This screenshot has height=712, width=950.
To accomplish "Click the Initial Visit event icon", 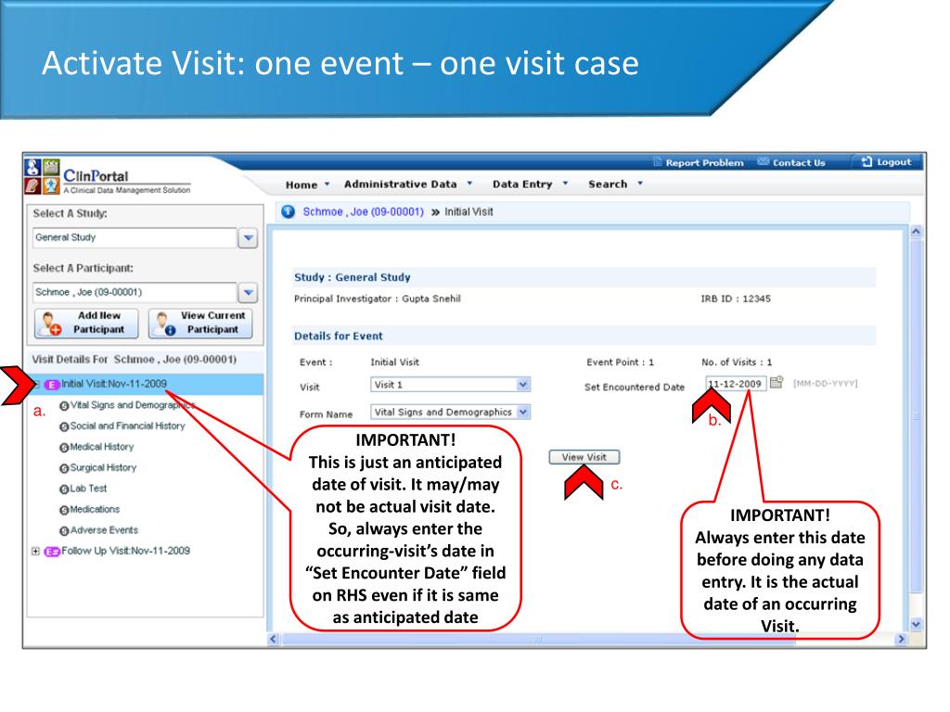I will [x=52, y=385].
